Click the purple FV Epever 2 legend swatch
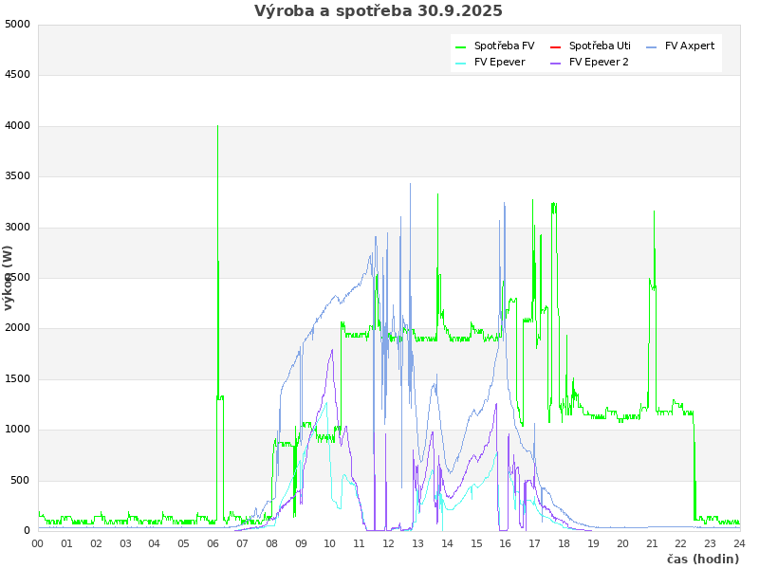This screenshot has height=569, width=759. point(556,63)
